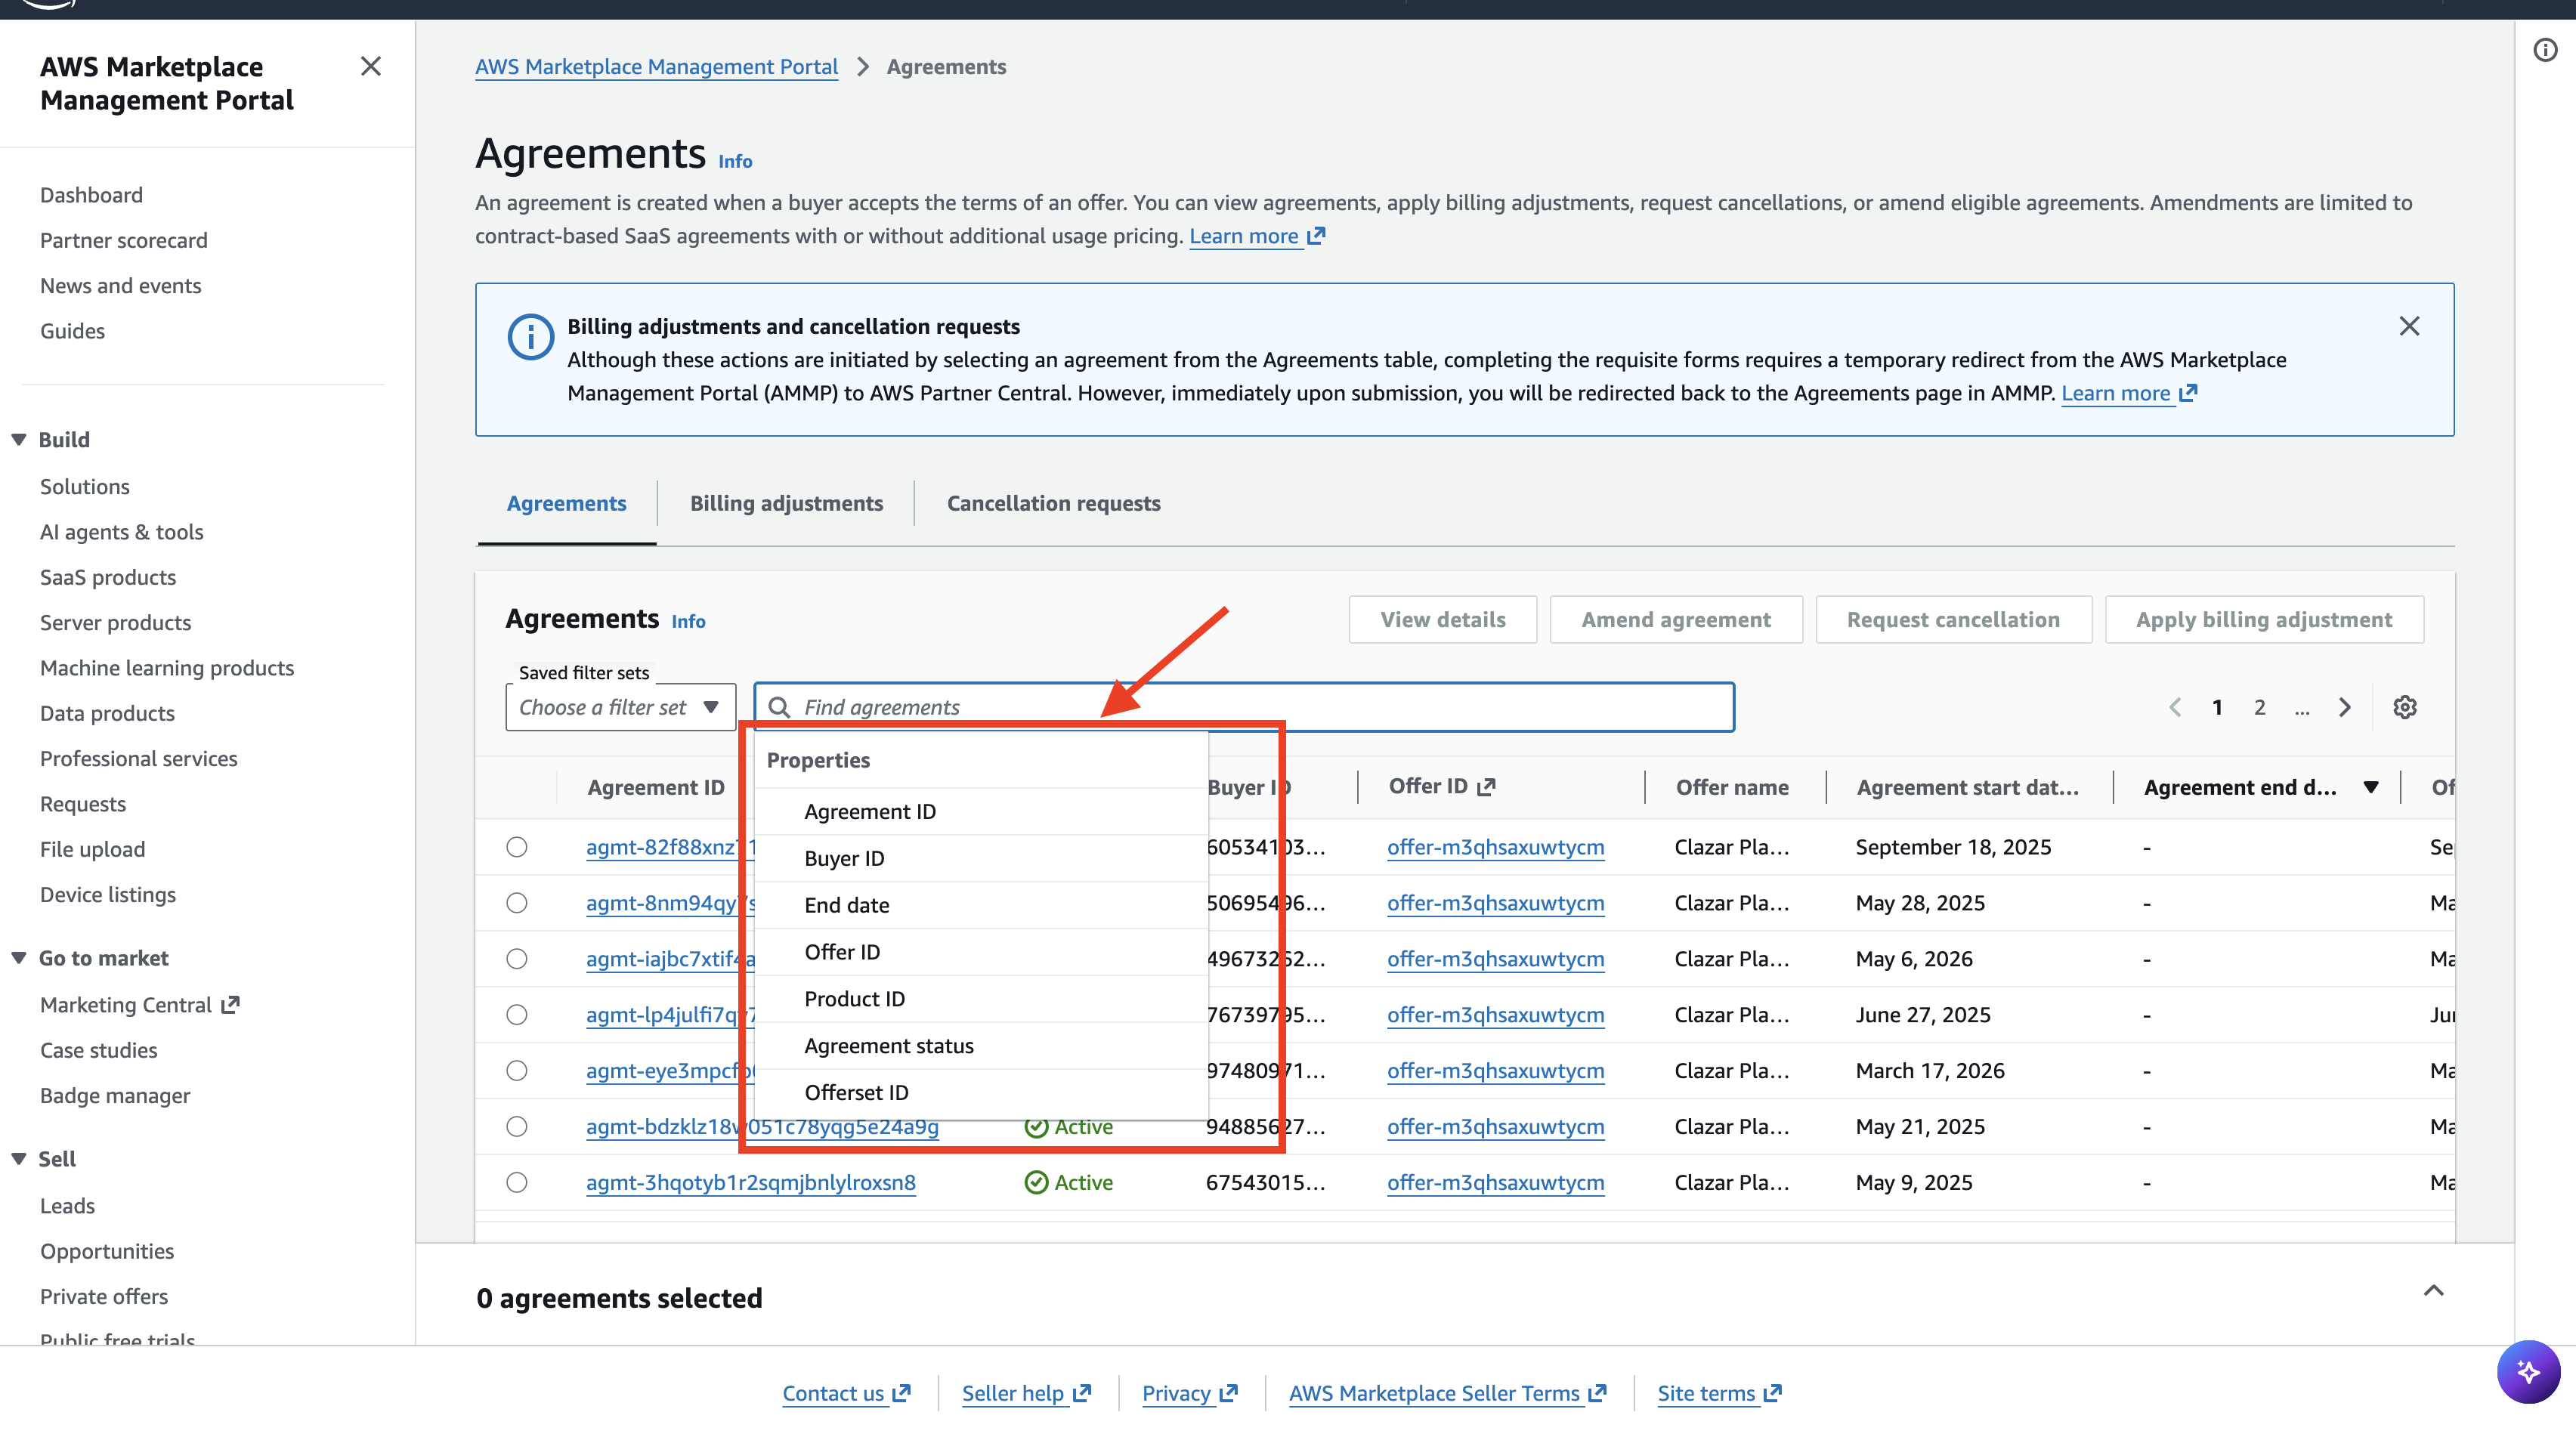
Task: Open Learn more link in page description
Action: [1256, 236]
